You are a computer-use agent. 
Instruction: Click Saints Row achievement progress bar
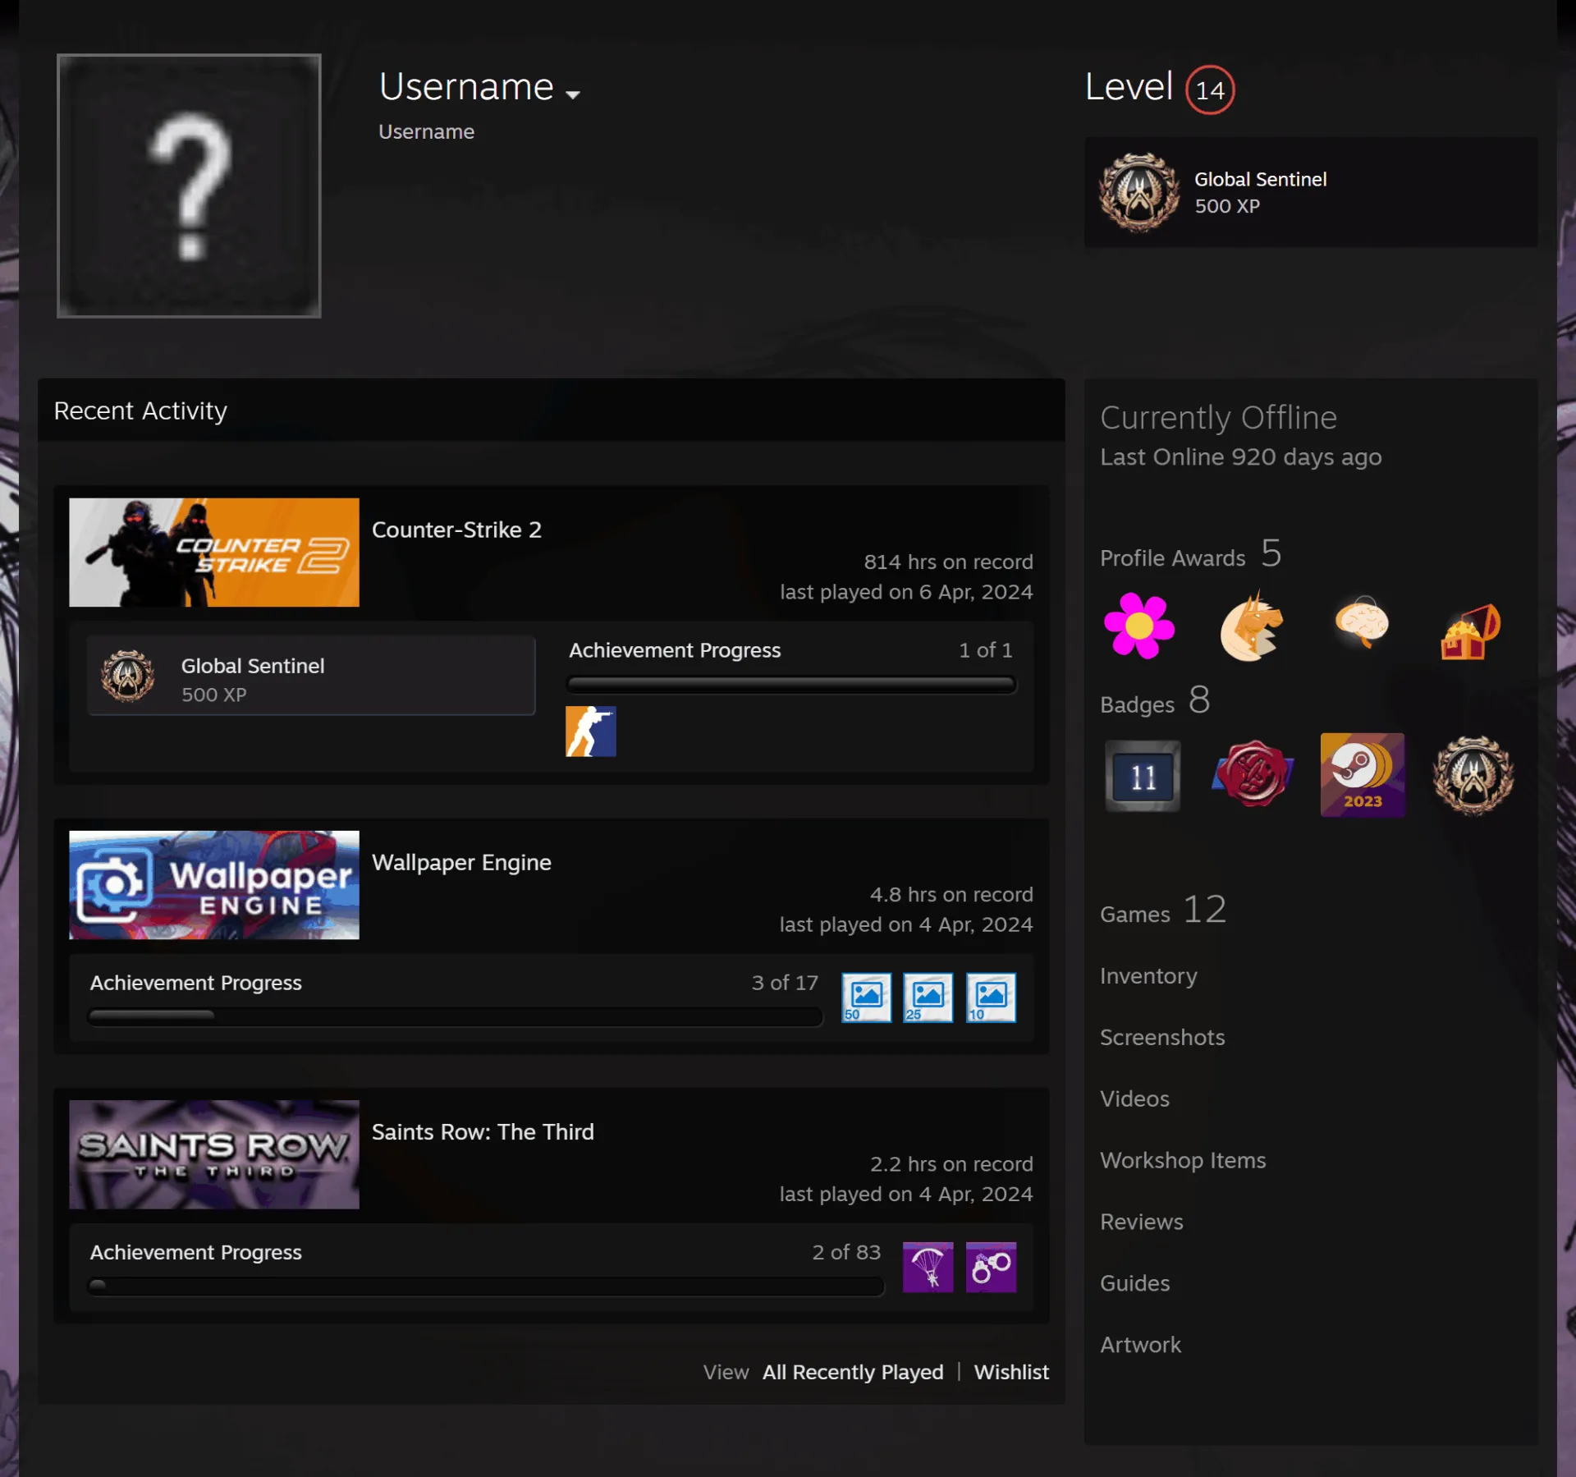[x=486, y=1286]
